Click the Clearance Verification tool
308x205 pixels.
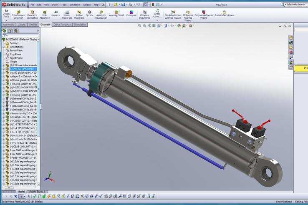32,15
